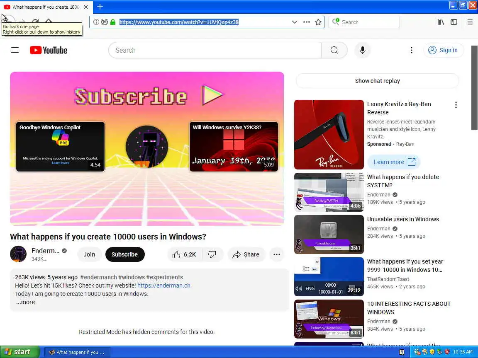Click the #windows hashtag
478x358 pixels.
click(x=132, y=277)
